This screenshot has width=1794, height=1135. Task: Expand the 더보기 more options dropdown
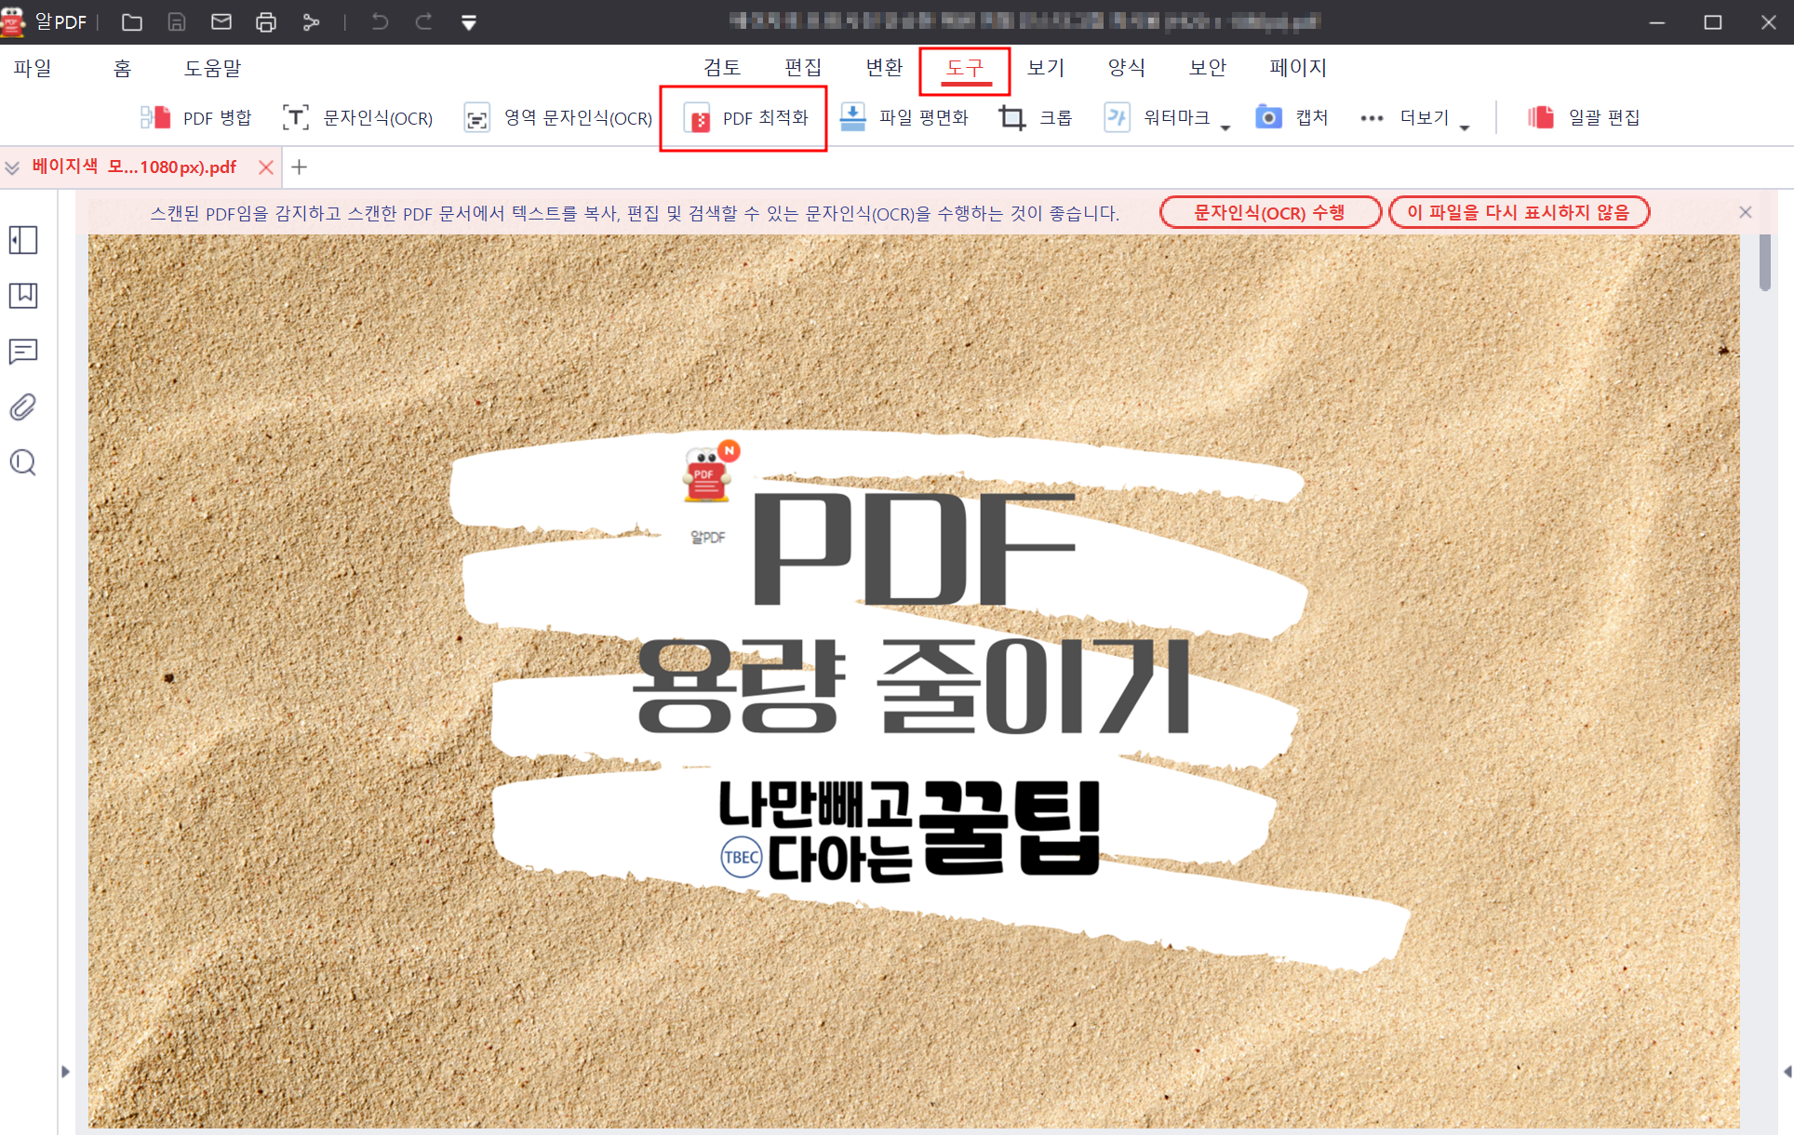(x=1465, y=128)
